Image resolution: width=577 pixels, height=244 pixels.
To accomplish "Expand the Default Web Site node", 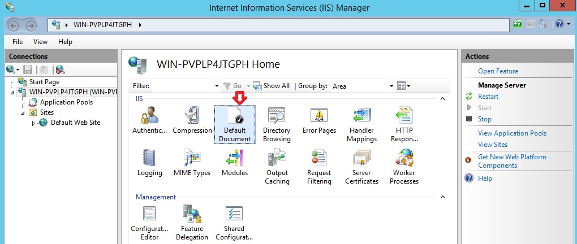I will (x=33, y=123).
